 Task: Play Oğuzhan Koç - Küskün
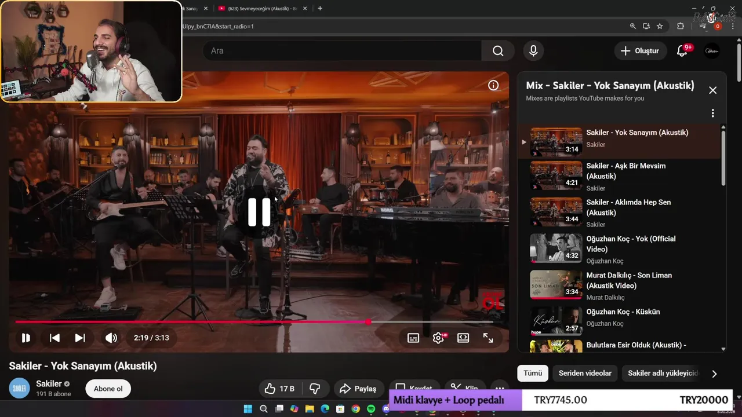619,321
